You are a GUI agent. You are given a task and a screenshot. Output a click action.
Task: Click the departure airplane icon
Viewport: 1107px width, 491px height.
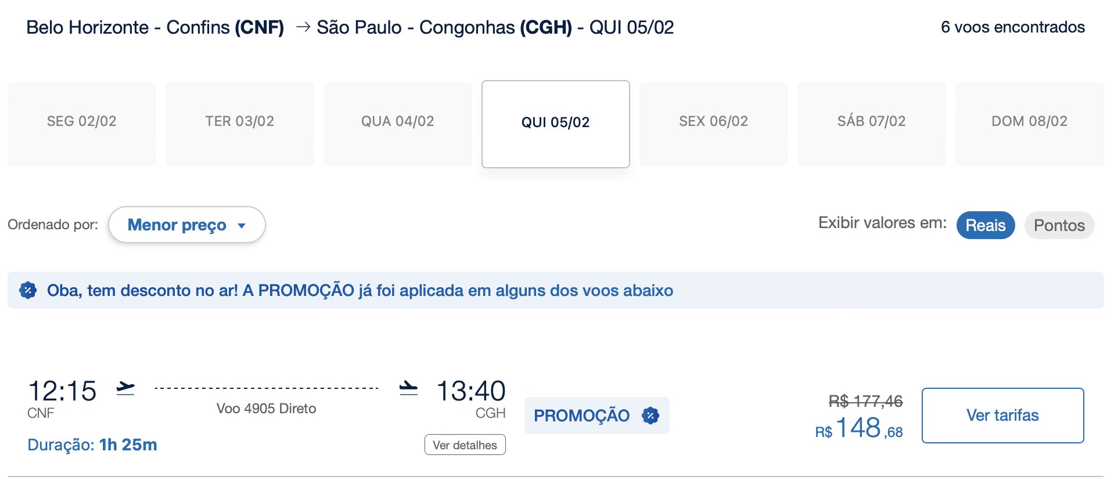[125, 388]
